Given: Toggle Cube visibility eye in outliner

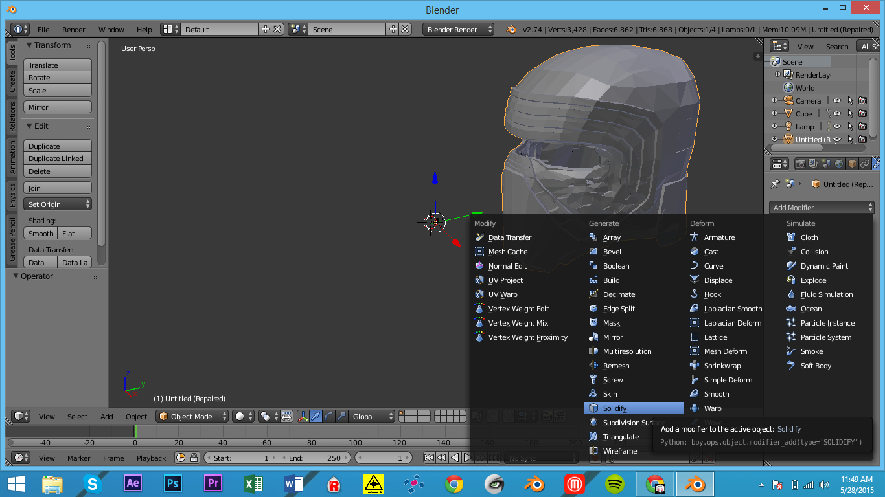Looking at the screenshot, I should coord(837,114).
